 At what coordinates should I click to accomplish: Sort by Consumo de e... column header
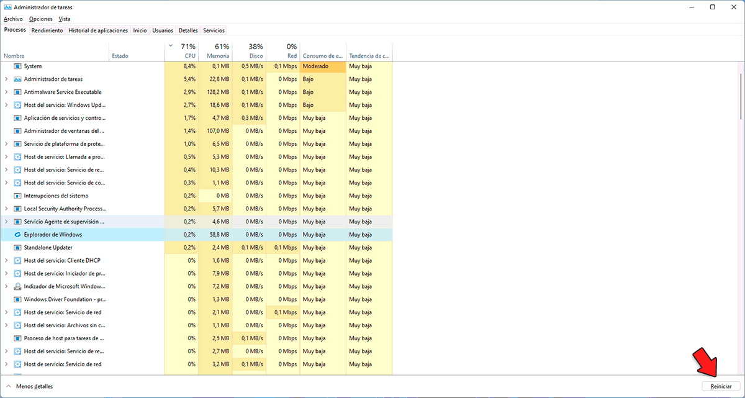323,51
